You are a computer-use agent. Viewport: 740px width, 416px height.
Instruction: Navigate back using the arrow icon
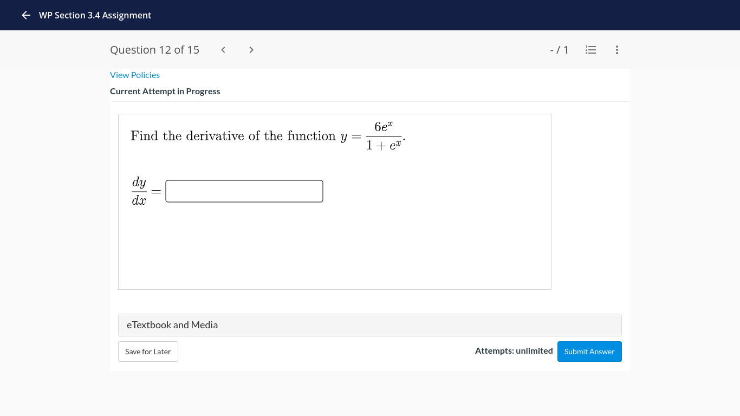(25, 15)
